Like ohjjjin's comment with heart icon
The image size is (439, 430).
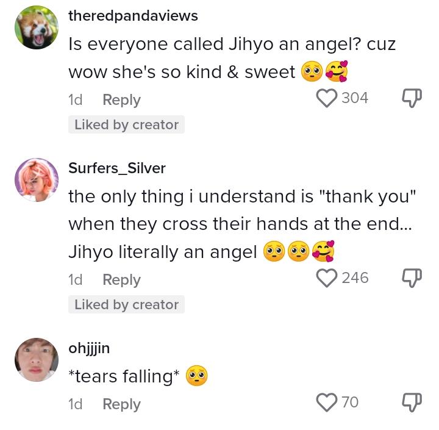click(x=326, y=403)
